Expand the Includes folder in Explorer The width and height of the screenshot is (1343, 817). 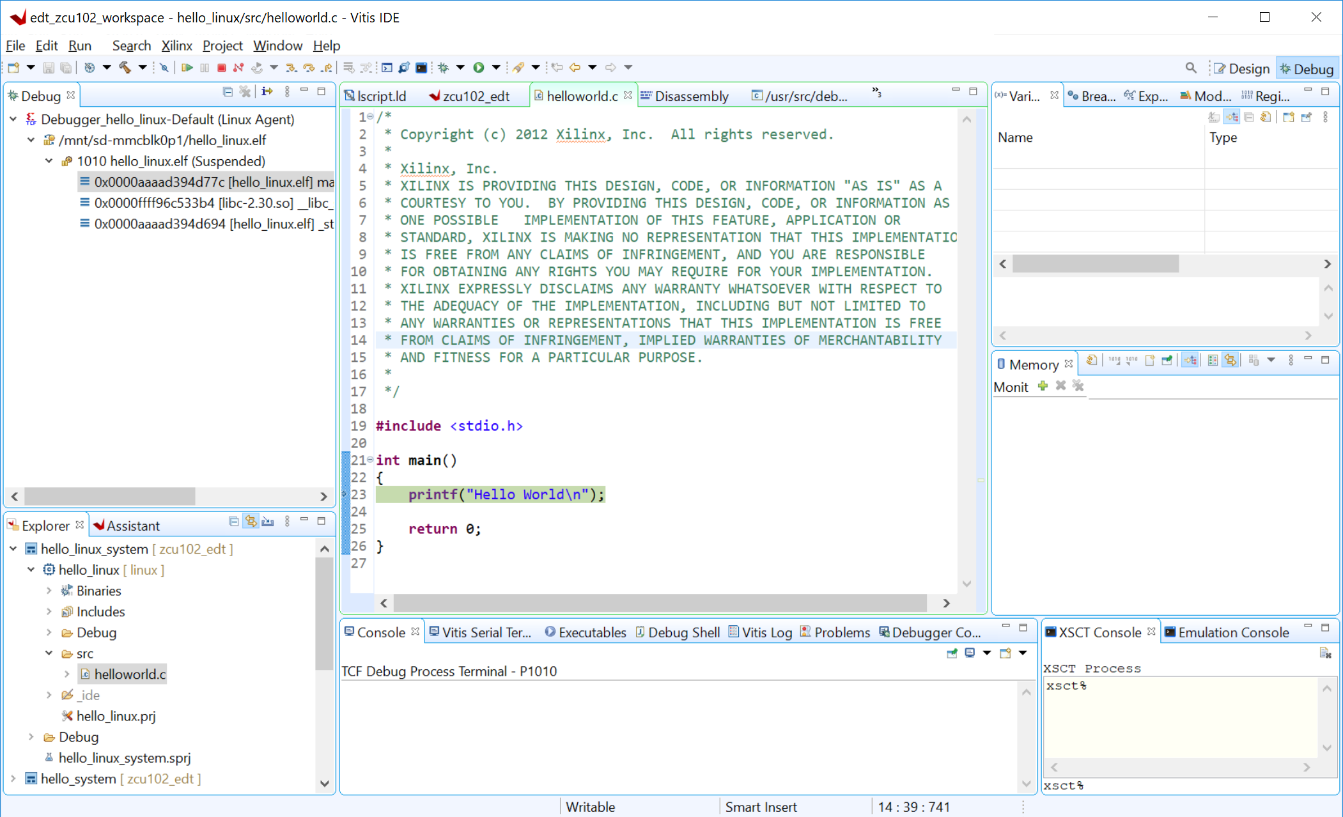coord(49,611)
